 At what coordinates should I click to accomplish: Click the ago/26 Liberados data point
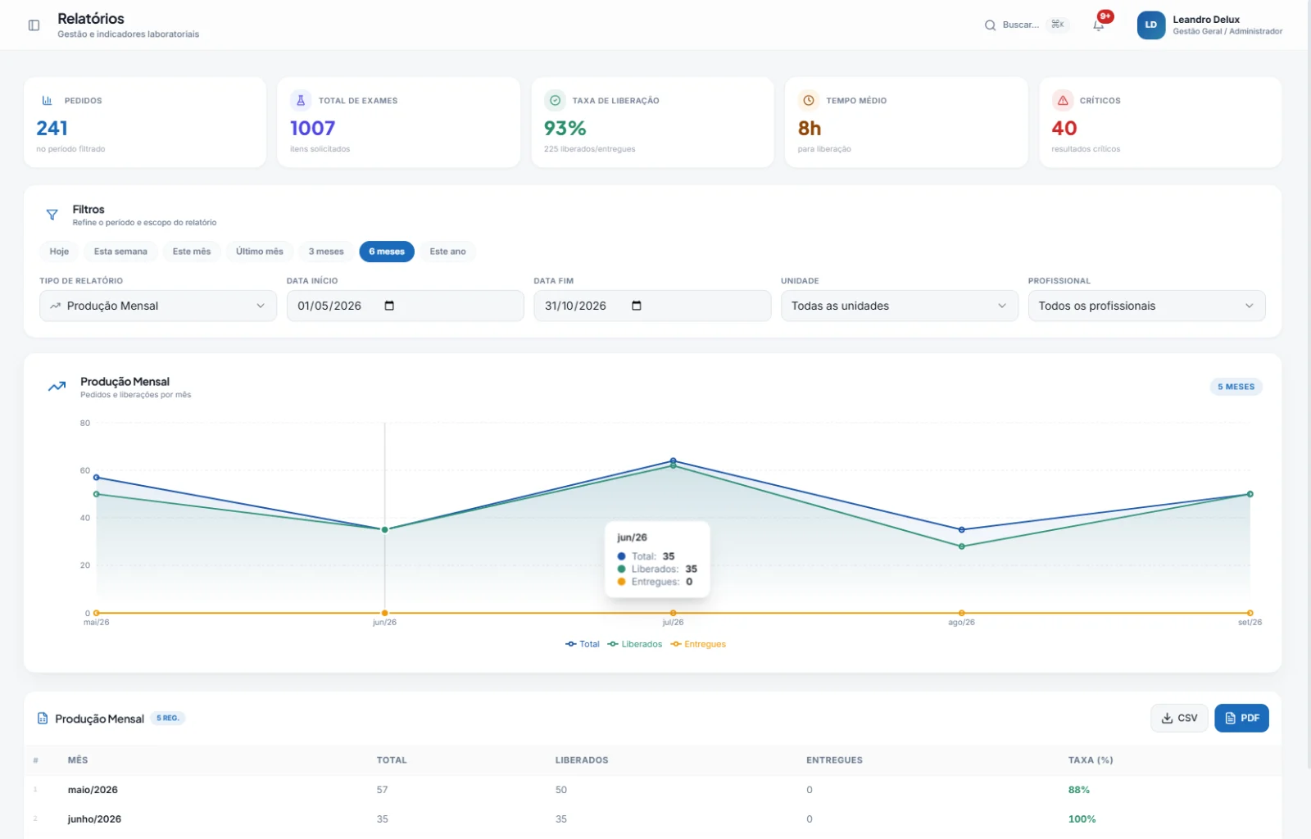click(962, 546)
